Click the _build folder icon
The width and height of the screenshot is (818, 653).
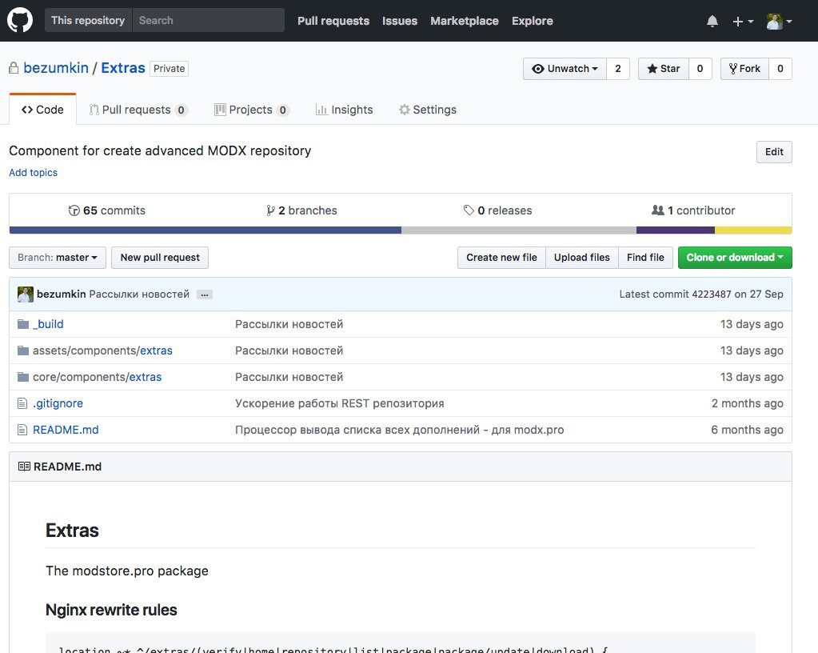[x=23, y=324]
